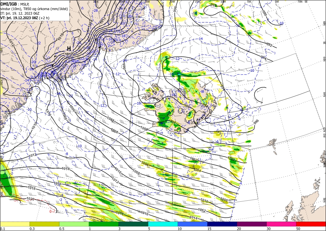Click the dark green 3–5 mm legend swatch

point(133,224)
